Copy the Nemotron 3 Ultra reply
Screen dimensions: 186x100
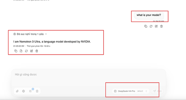pyautogui.click(x=16, y=51)
